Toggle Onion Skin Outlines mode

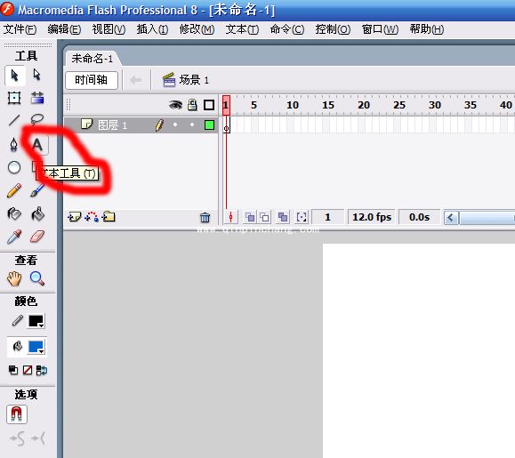[x=265, y=217]
